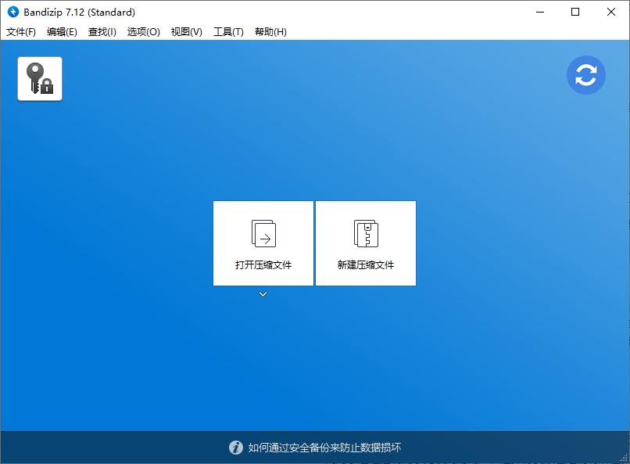Open the 帮助(H) menu
The image size is (630, 464).
pos(270,32)
